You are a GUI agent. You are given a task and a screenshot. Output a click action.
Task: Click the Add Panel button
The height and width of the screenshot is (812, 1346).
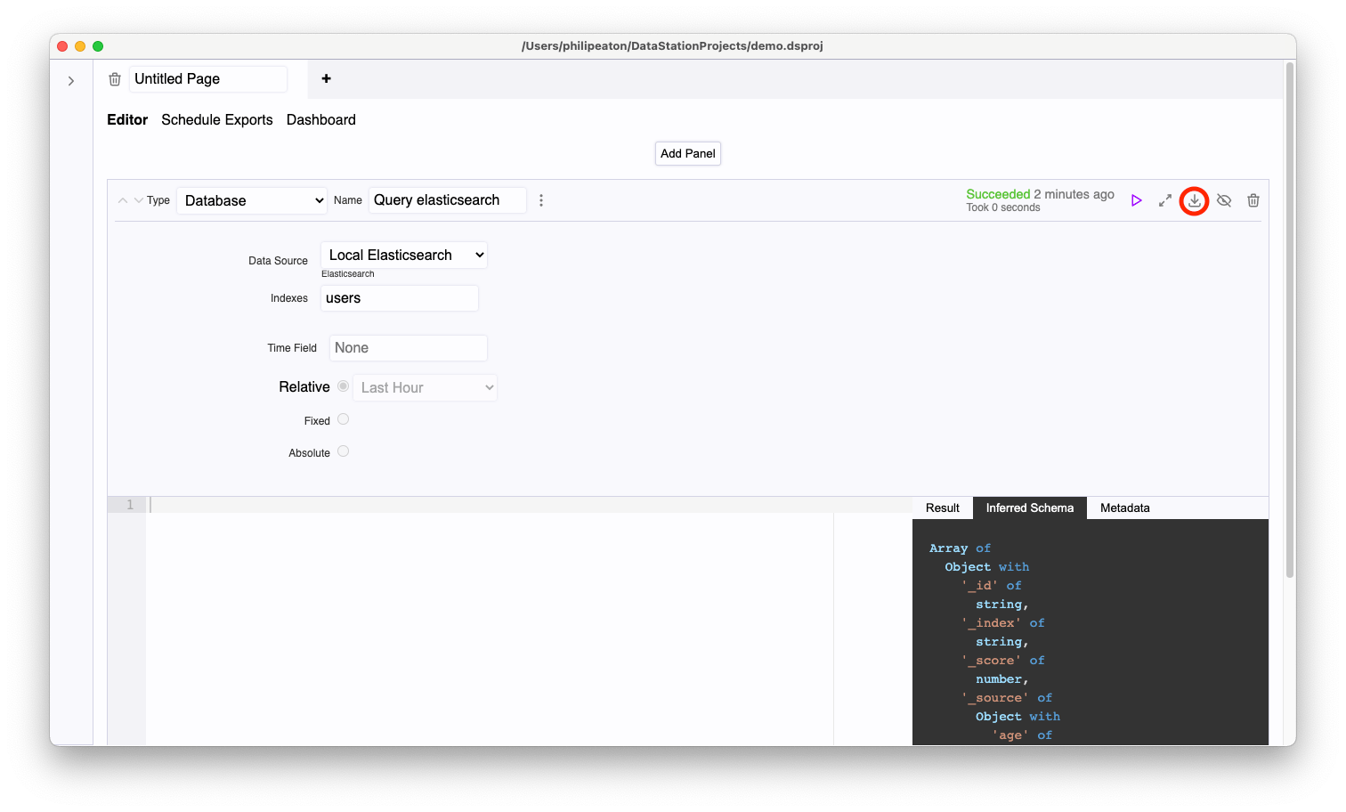(687, 153)
